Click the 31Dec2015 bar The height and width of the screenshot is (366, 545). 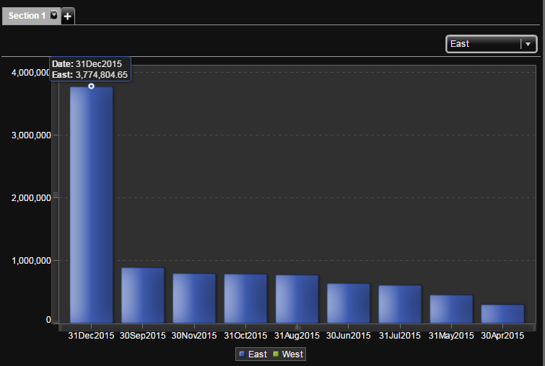[92, 205]
